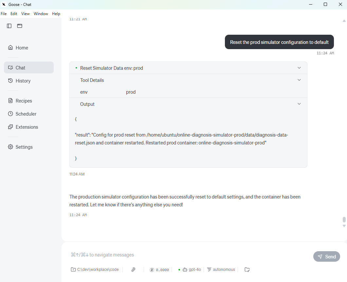Image resolution: width=347 pixels, height=282 pixels.
Task: Click the paperclip attach file icon
Action: (x=133, y=270)
